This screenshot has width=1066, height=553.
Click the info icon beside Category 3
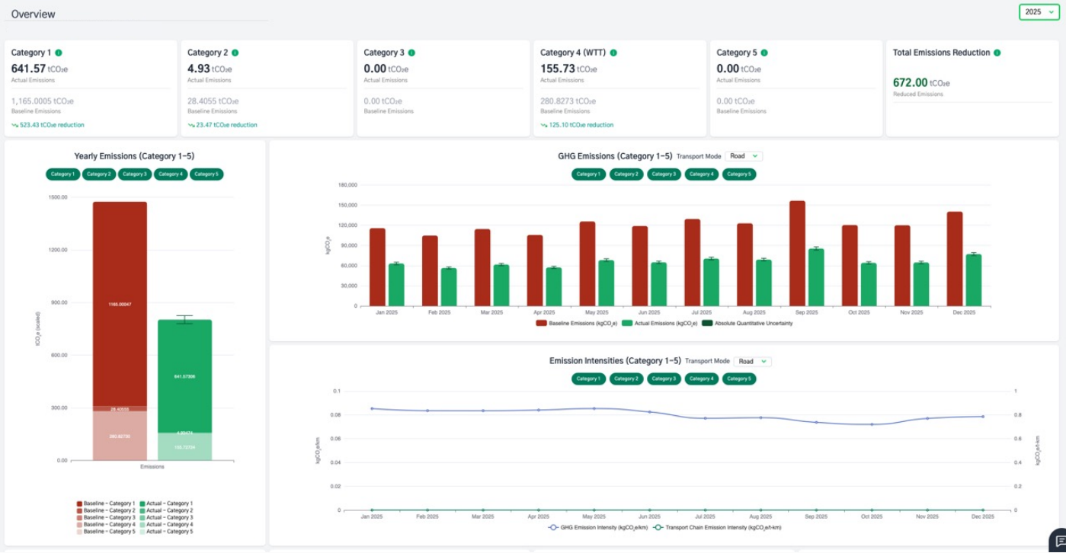click(411, 53)
